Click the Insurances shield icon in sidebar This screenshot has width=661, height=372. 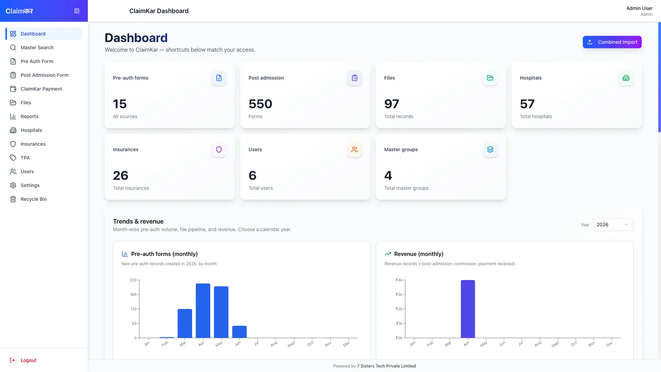click(x=13, y=144)
